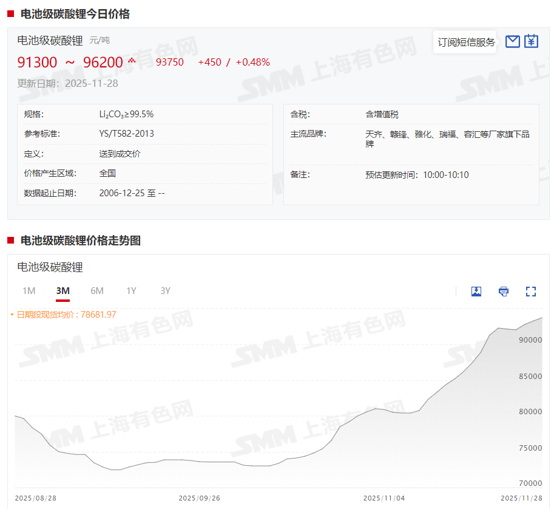Image resolution: width=554 pixels, height=509 pixels.
Task: Click the yen calendar price icon
Action: [x=531, y=41]
